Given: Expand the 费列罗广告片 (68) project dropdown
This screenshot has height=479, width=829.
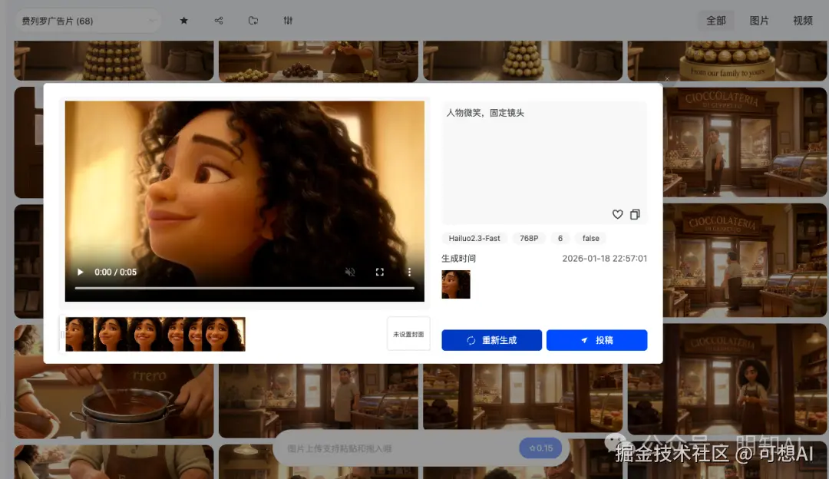Looking at the screenshot, I should pyautogui.click(x=88, y=21).
